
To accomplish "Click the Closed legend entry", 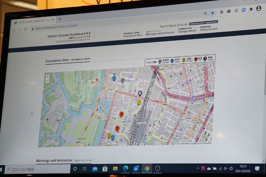I will [x=208, y=58].
